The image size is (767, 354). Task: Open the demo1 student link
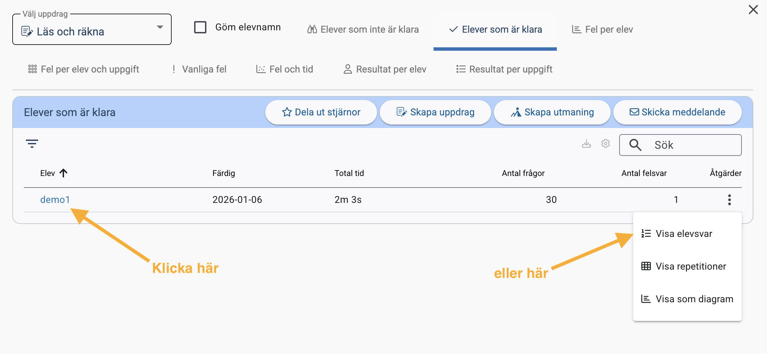coord(55,200)
